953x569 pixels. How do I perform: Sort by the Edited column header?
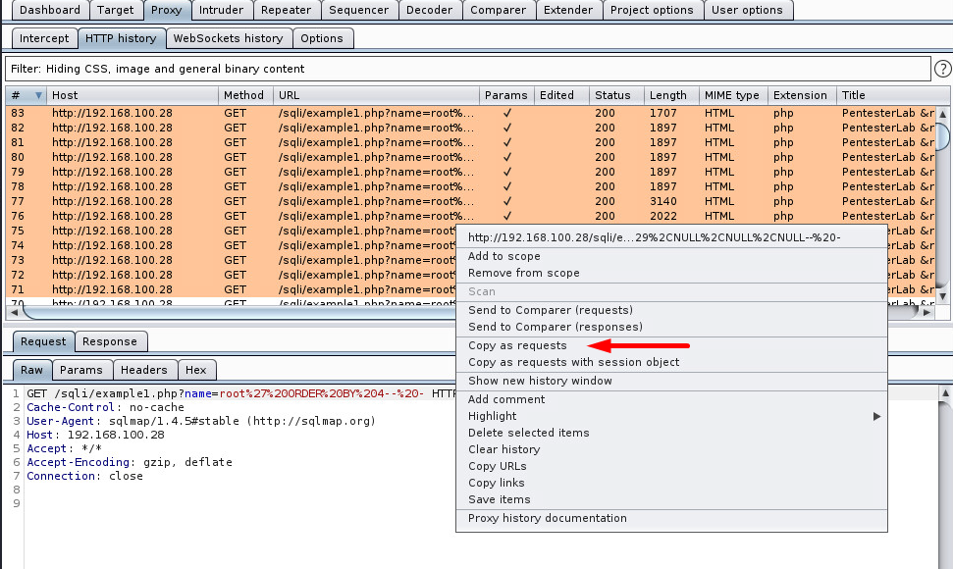coord(561,95)
